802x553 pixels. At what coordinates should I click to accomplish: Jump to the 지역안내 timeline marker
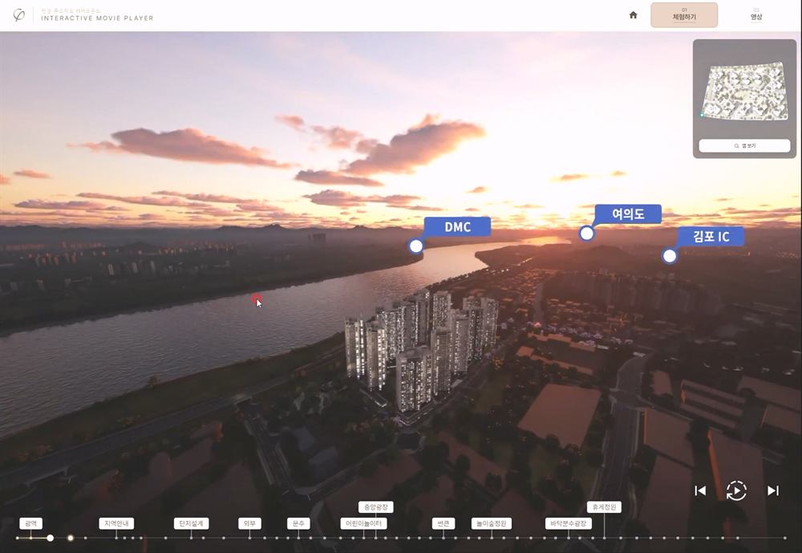pyautogui.click(x=116, y=523)
